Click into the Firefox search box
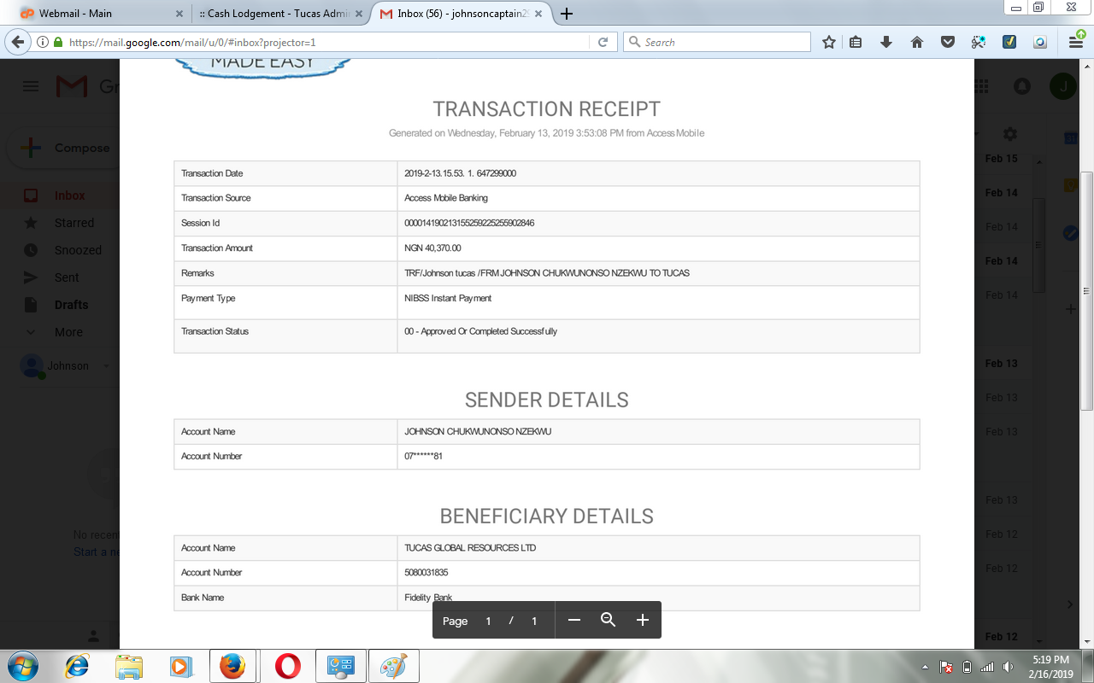 pyautogui.click(x=722, y=42)
